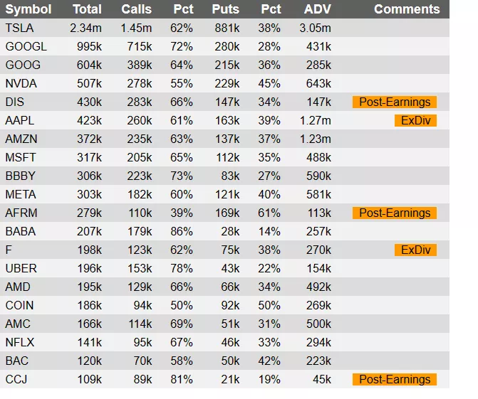Click the Puts column header
This screenshot has width=478, height=399.
[225, 9]
